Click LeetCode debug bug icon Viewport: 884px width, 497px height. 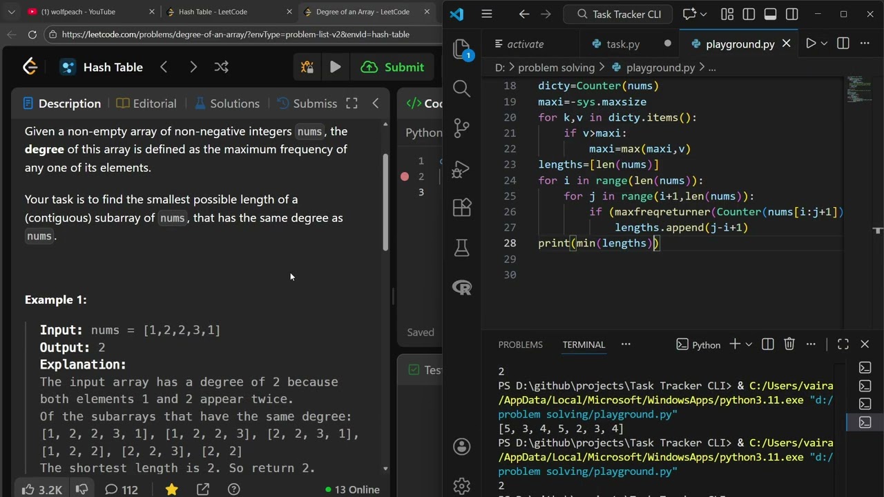pyautogui.click(x=307, y=67)
